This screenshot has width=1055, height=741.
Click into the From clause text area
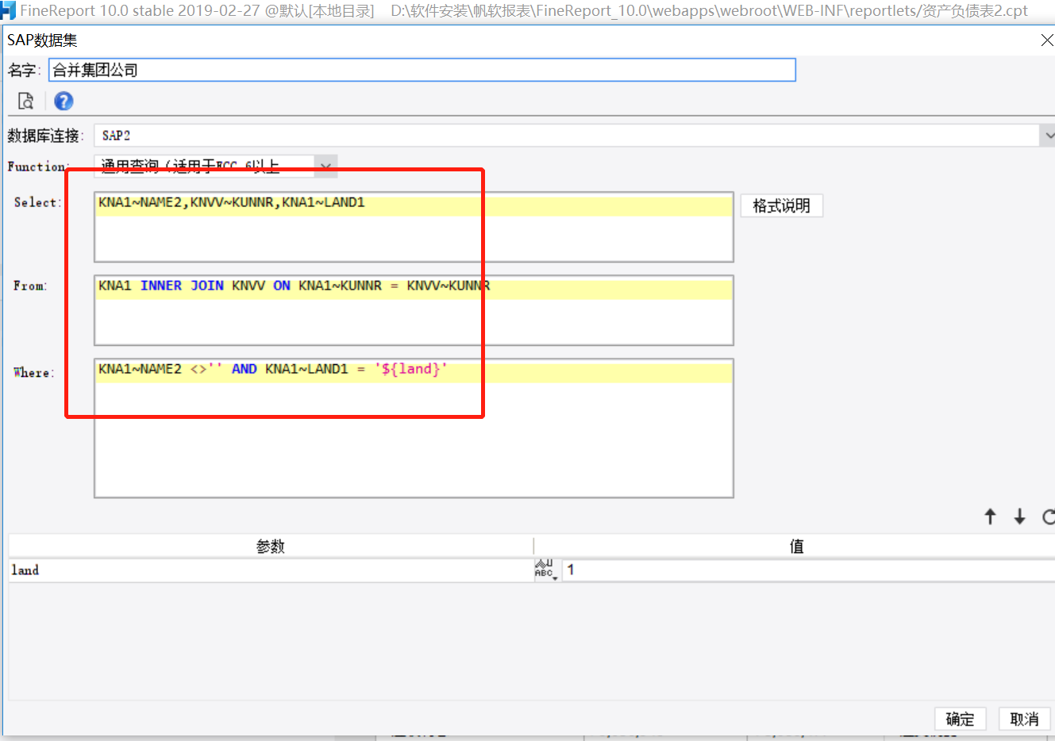(x=414, y=310)
